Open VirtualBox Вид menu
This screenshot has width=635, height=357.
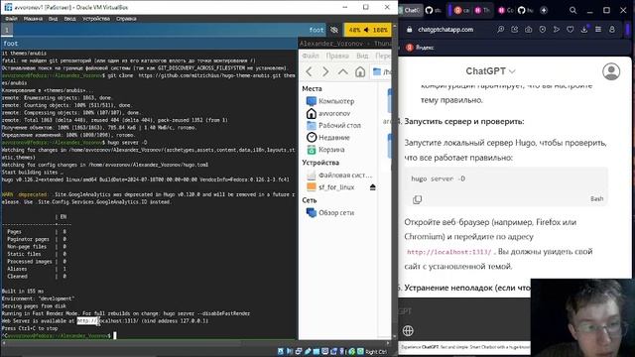click(x=53, y=19)
